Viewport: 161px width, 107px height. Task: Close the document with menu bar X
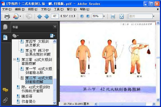click(158, 9)
